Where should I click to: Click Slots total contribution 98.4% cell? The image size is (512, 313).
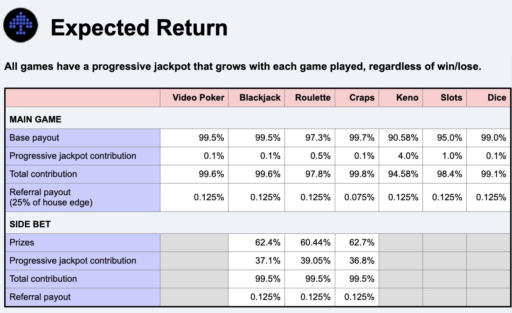[x=444, y=174]
